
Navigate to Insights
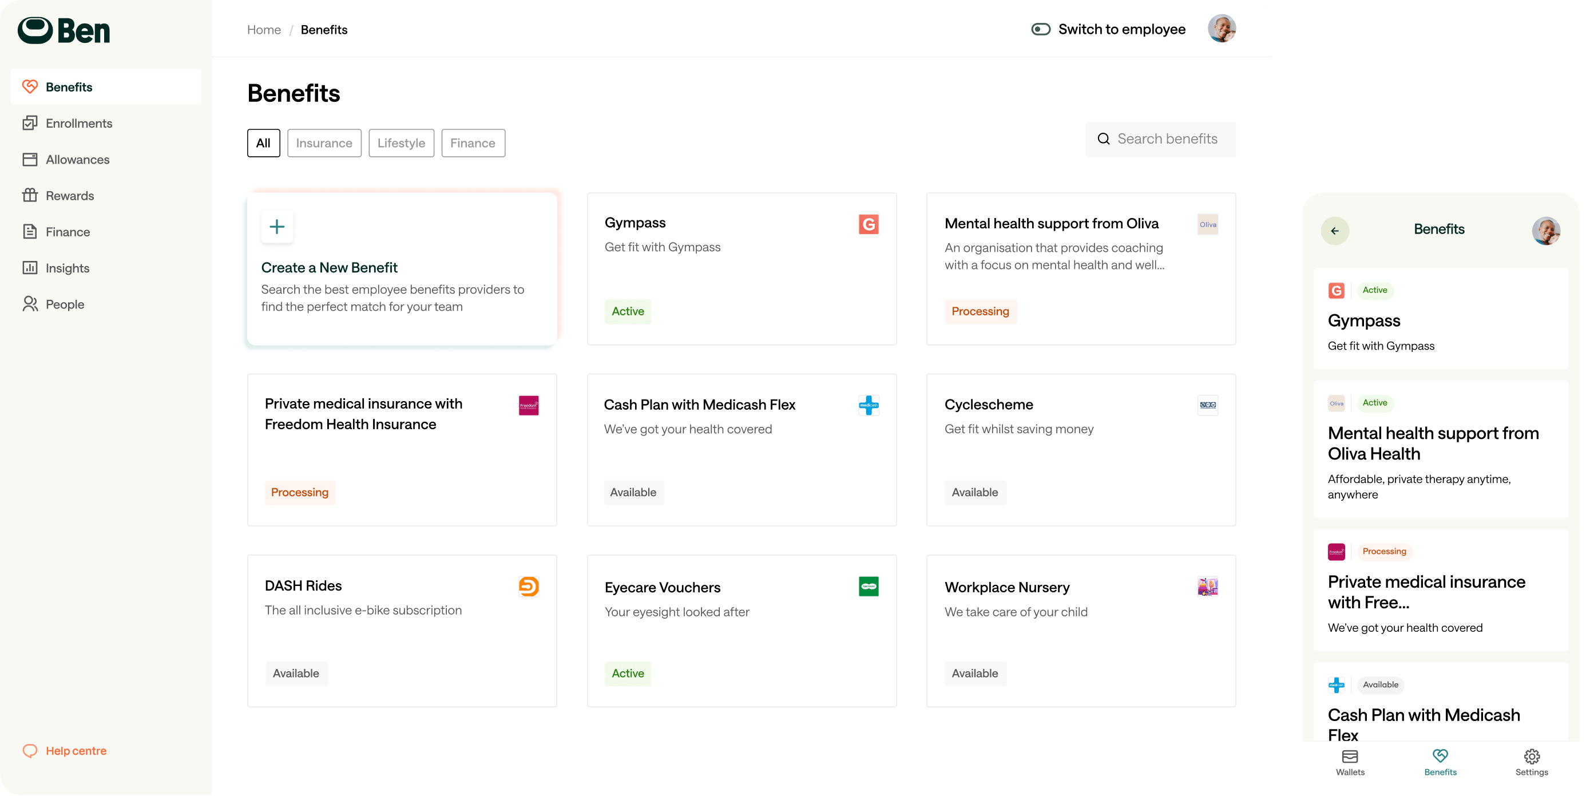(68, 267)
